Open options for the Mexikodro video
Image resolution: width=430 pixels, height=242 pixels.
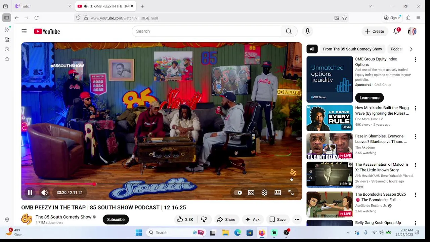point(416,108)
